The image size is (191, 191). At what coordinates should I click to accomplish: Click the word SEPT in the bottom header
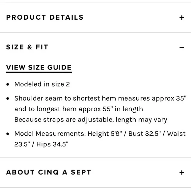point(81,172)
